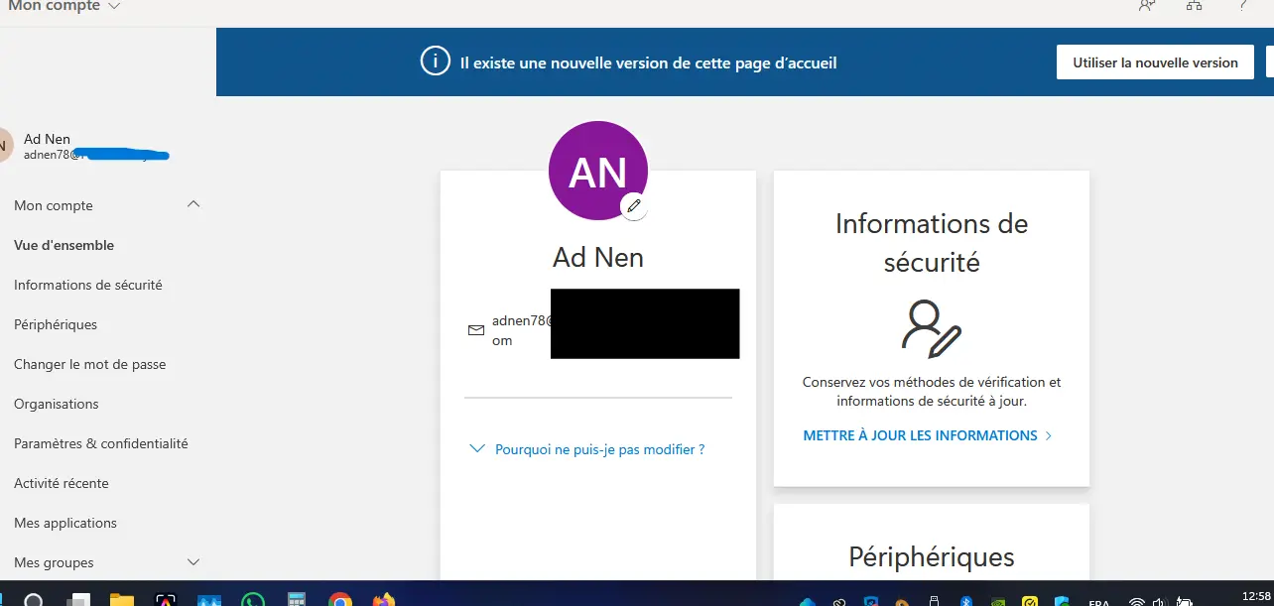Click the taskbar search circle icon
The image size is (1274, 606).
34,600
